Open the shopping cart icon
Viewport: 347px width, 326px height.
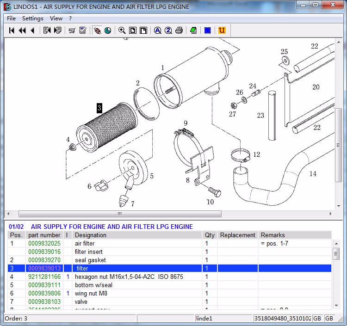[x=72, y=31]
